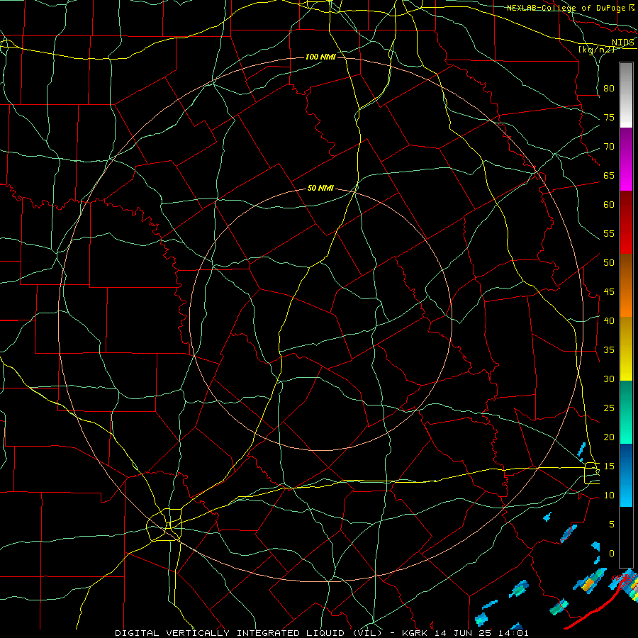Click the 20 value on the VIL scale

(609, 437)
